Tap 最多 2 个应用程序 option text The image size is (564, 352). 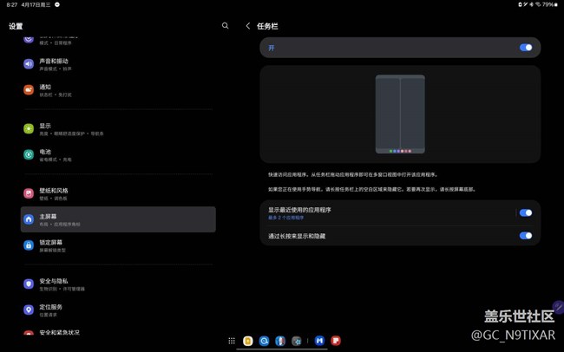point(286,218)
